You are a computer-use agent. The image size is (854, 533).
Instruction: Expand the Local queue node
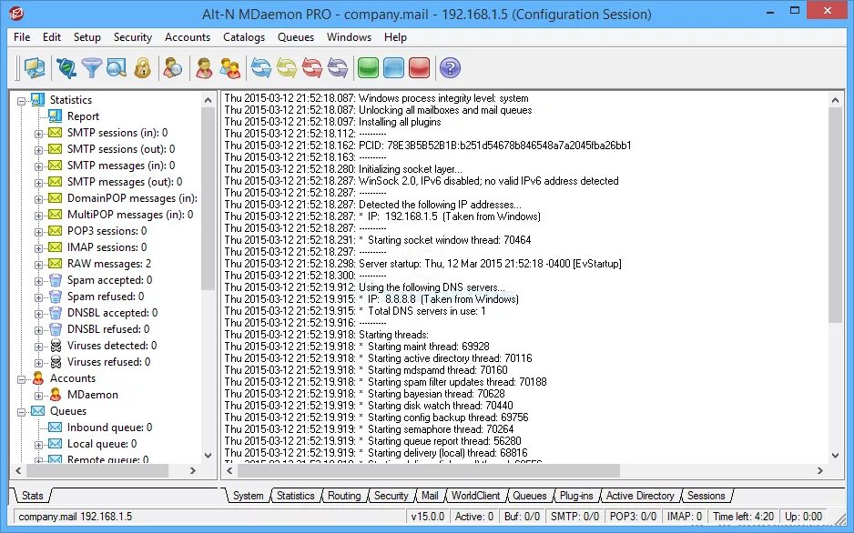click(38, 445)
